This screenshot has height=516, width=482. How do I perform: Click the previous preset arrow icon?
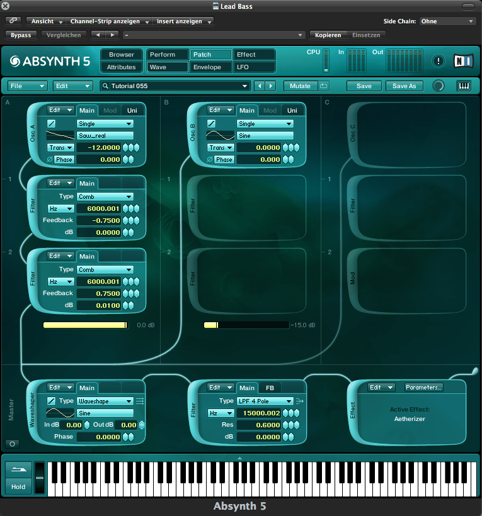click(259, 86)
